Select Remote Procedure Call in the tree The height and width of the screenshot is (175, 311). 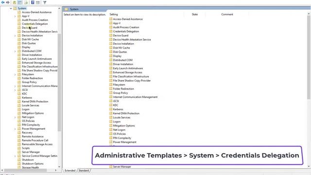coord(35,140)
